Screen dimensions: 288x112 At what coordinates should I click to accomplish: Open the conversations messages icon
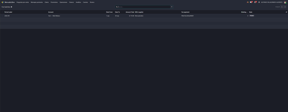[251, 2]
